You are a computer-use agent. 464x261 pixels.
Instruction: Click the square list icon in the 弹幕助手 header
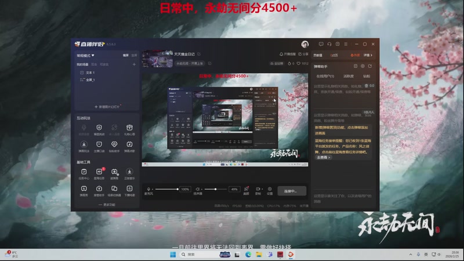point(356,66)
